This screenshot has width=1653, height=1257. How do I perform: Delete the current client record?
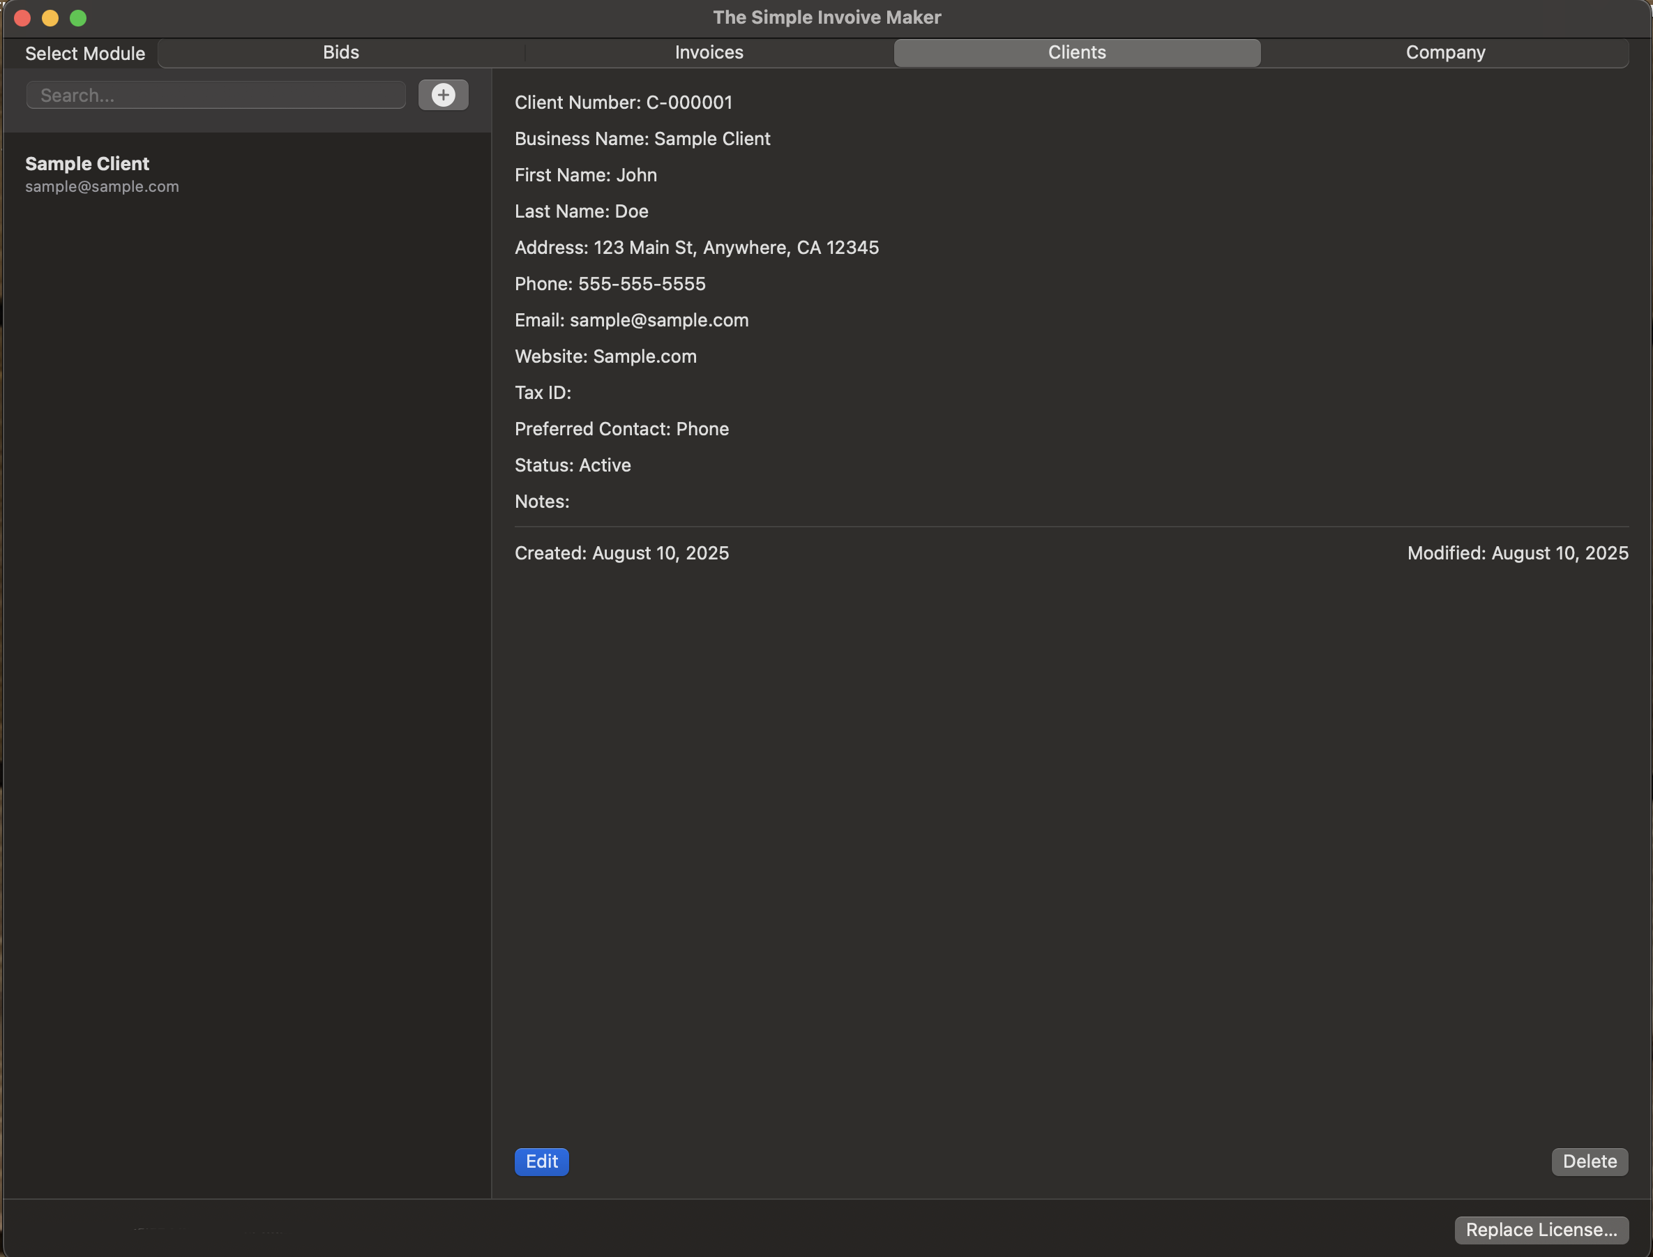1589,1161
